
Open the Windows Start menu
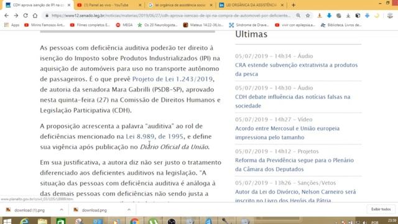coord(7,222)
